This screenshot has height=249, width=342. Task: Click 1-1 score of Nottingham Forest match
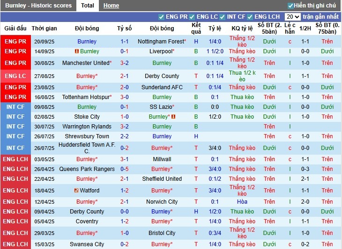(x=125, y=41)
